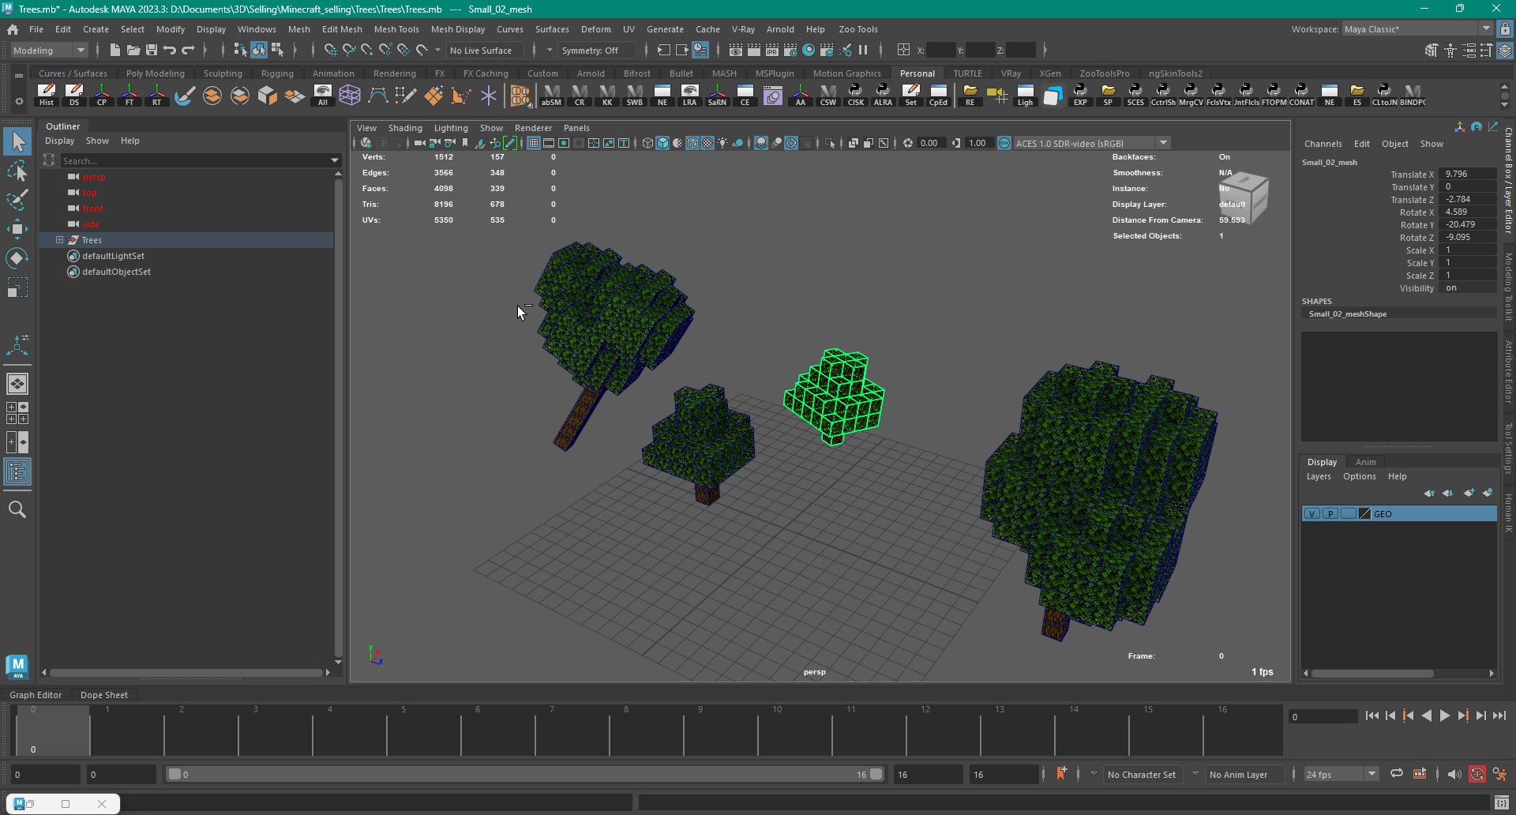
Task: Switch to the Anim layer tab
Action: (1366, 462)
